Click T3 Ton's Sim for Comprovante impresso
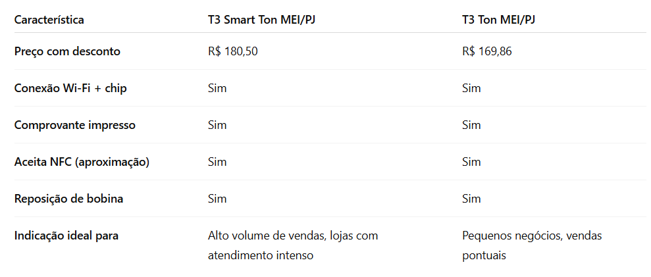 472,125
